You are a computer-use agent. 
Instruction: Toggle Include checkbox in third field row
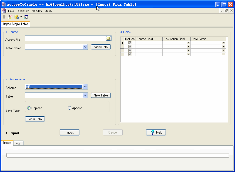(x=130, y=51)
